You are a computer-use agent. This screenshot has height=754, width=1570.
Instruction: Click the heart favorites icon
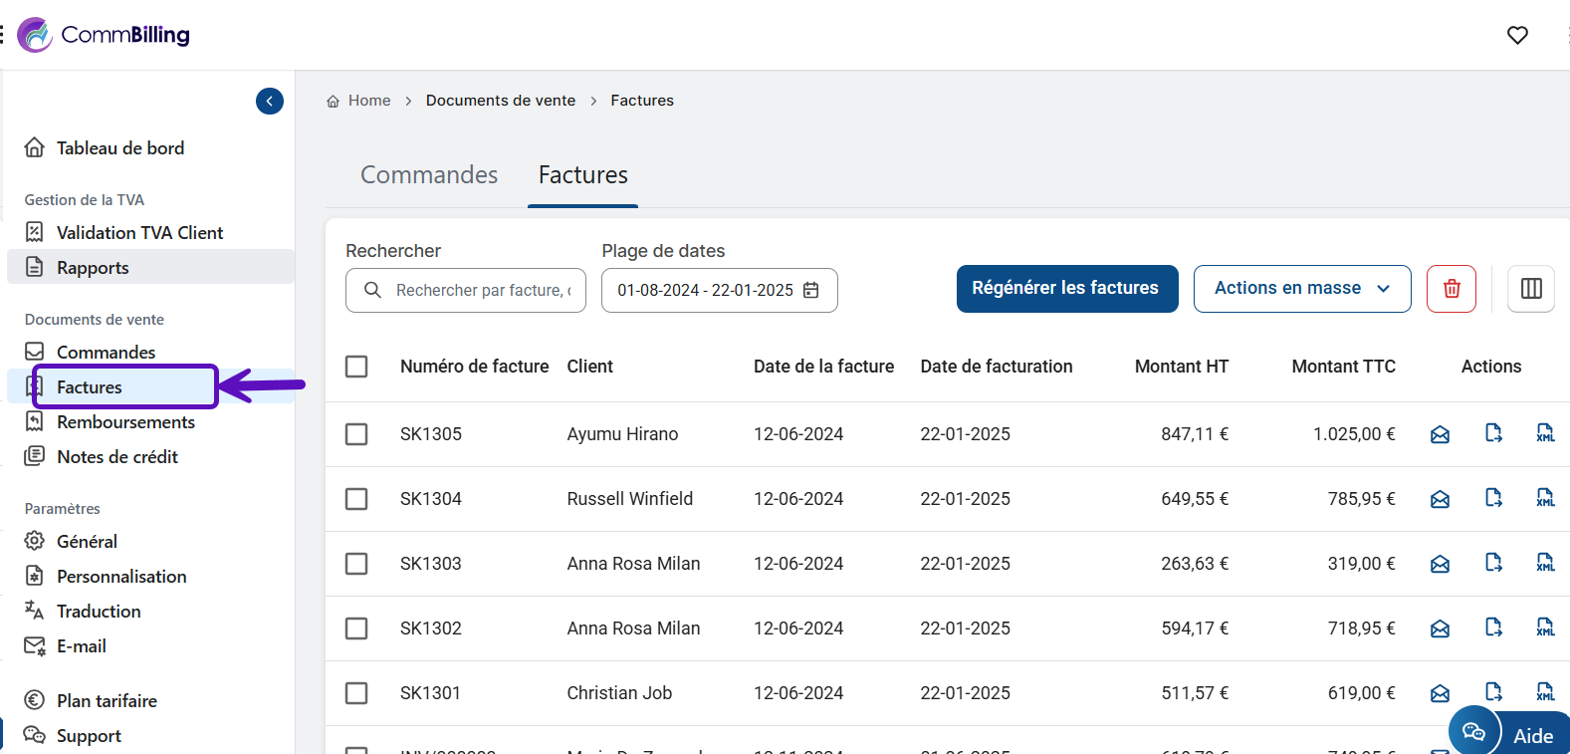(x=1517, y=36)
